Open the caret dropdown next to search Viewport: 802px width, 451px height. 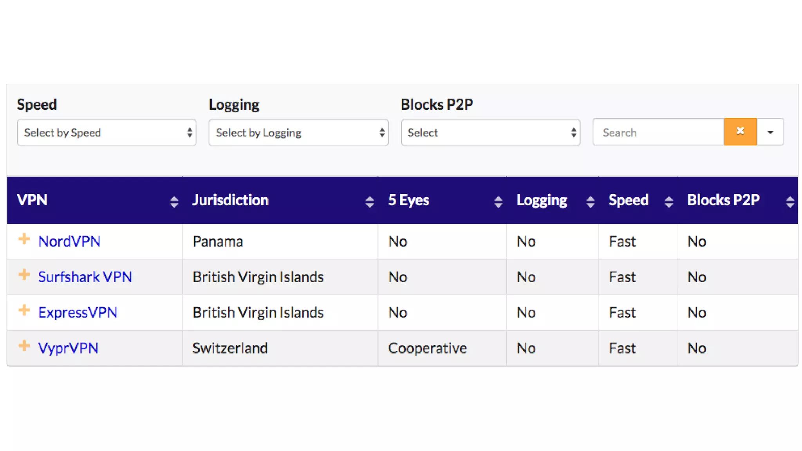tap(770, 132)
